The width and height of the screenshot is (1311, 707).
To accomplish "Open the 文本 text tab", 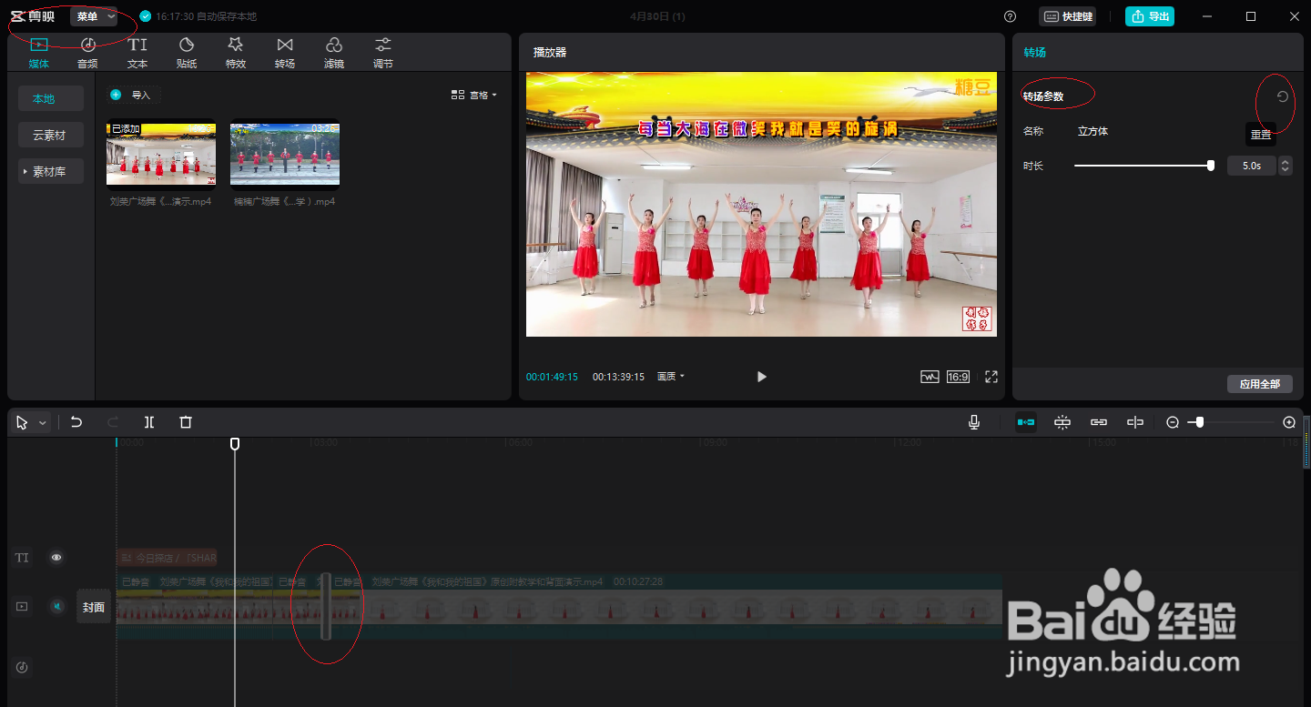I will pyautogui.click(x=137, y=53).
